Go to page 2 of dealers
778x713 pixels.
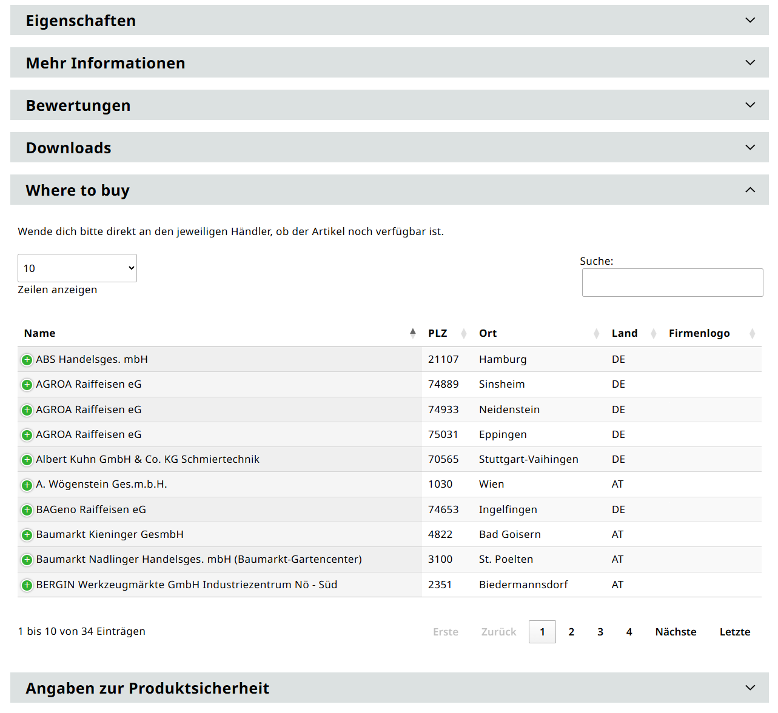pos(571,632)
